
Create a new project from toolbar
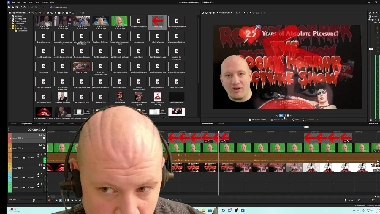[9, 7]
